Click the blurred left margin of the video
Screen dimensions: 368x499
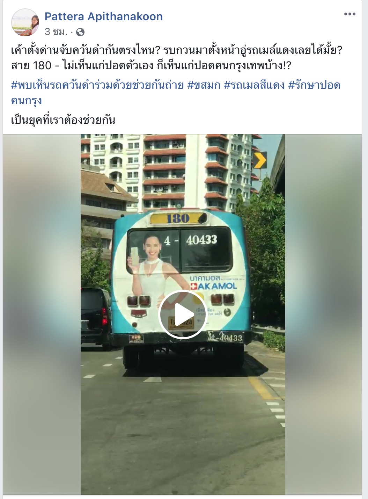[42, 314]
